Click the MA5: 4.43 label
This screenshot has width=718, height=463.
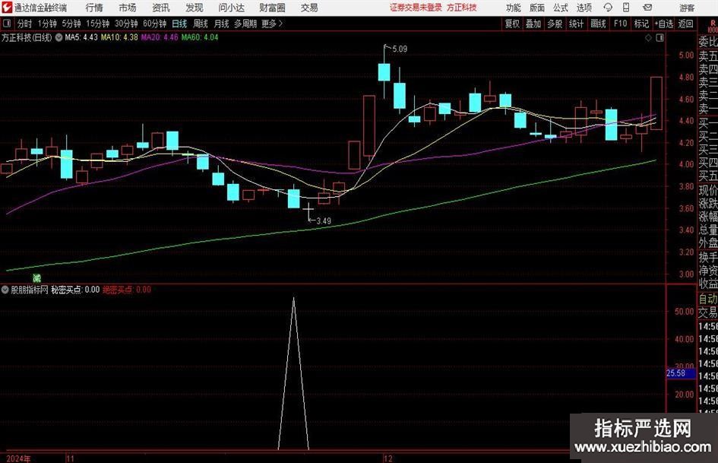tap(81, 37)
